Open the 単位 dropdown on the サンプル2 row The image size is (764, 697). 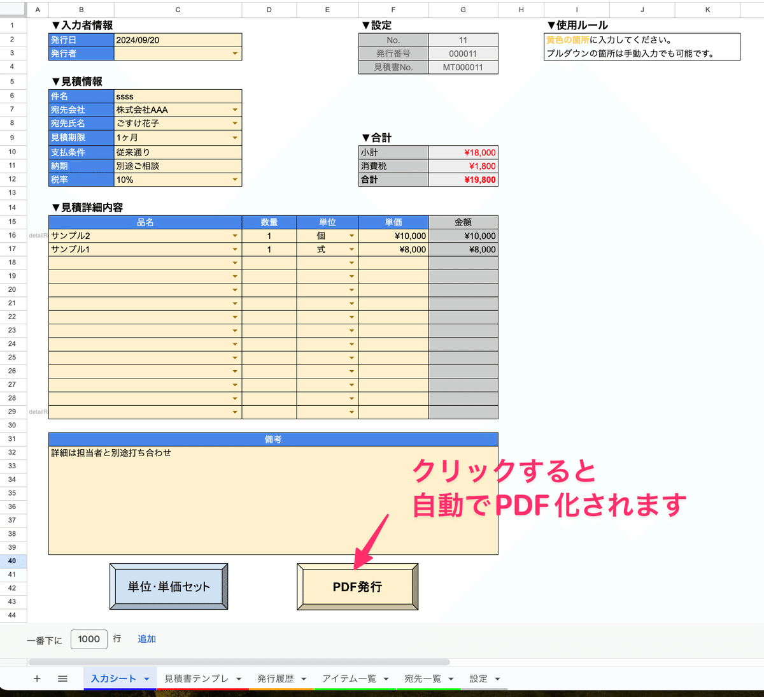[x=352, y=235]
